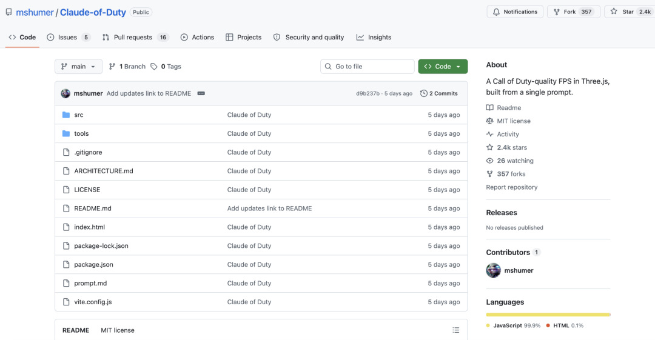
Task: Star the repository
Action: pos(631,12)
